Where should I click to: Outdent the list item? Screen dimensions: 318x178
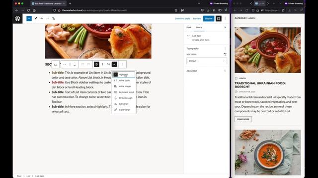(x=82, y=64)
